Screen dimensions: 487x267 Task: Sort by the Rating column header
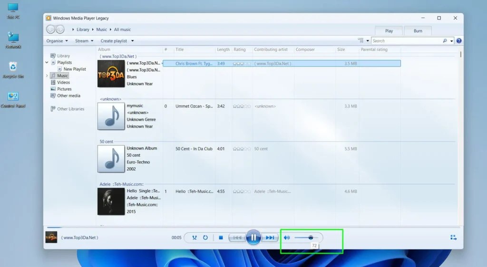[x=240, y=49]
